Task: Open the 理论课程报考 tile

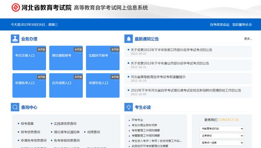Action: pyautogui.click(x=66, y=58)
